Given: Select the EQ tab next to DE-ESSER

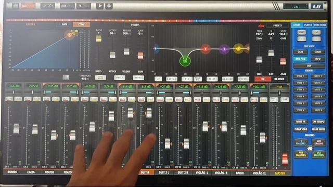Looking at the screenshot, I should [x=263, y=79].
